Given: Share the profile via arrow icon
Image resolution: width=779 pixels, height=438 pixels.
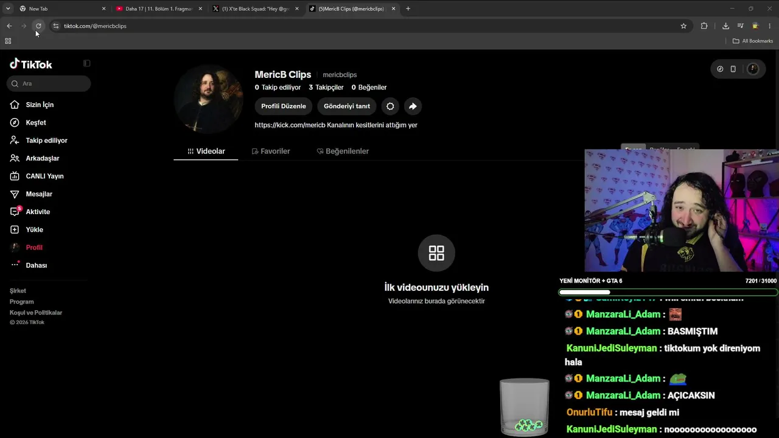Looking at the screenshot, I should tap(413, 106).
